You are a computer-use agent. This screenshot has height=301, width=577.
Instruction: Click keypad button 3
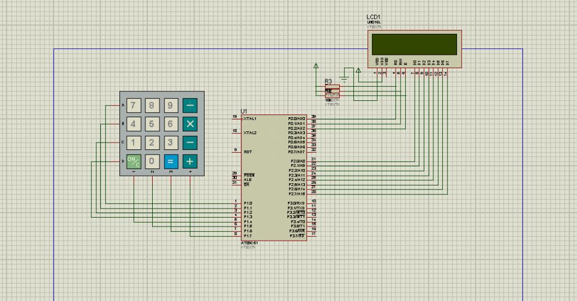click(171, 143)
